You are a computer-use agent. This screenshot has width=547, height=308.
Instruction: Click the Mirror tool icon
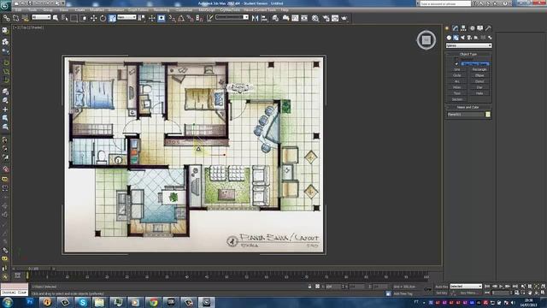tap(255, 18)
